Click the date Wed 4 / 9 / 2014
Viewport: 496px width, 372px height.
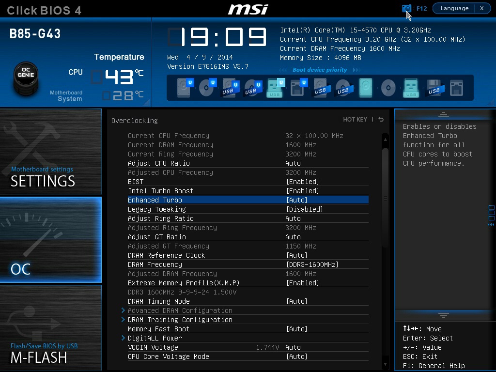[x=200, y=57]
